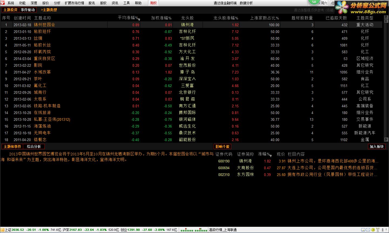
Task: Click the yellow upload arrow status icon
Action: point(373,230)
